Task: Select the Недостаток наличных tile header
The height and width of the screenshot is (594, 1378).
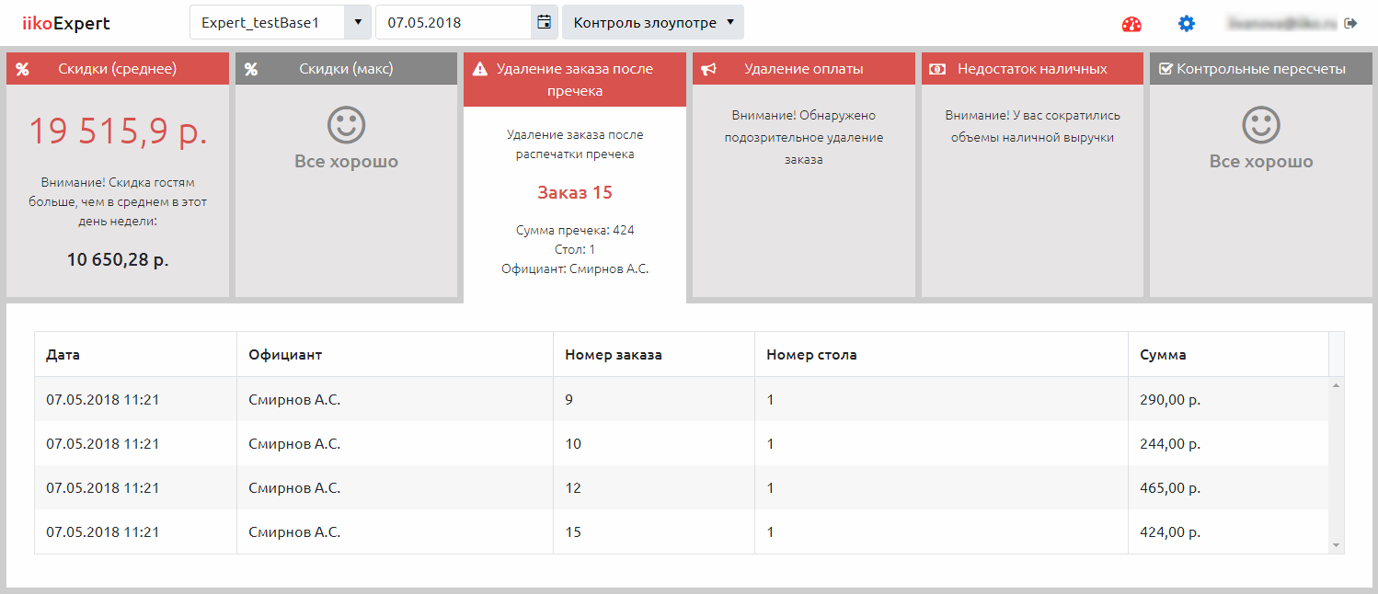Action: (x=1031, y=69)
